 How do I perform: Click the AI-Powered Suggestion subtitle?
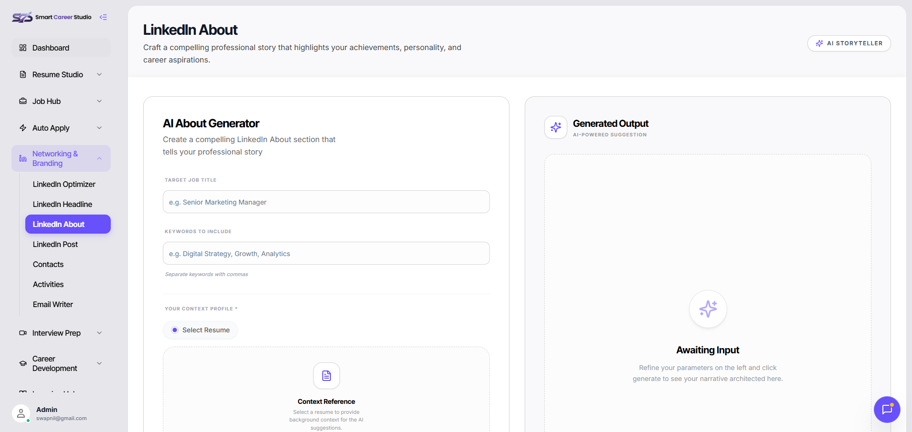[610, 135]
